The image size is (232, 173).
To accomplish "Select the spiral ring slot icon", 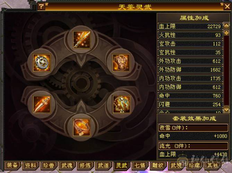I will tap(42, 63).
